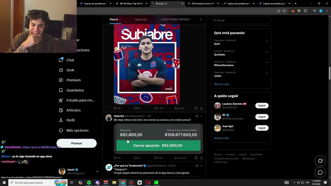Bookmark the Subiabre Tigre post

tap(196, 108)
